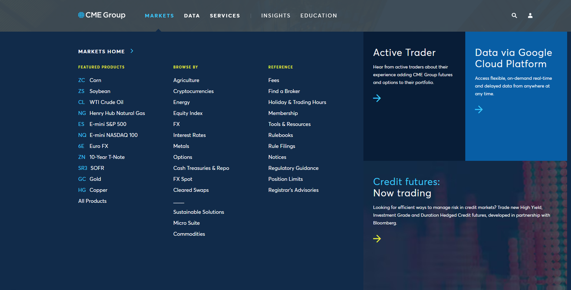The height and width of the screenshot is (290, 571).
Task: Open NG Henry Hub Natural Gas
Action: pos(111,113)
